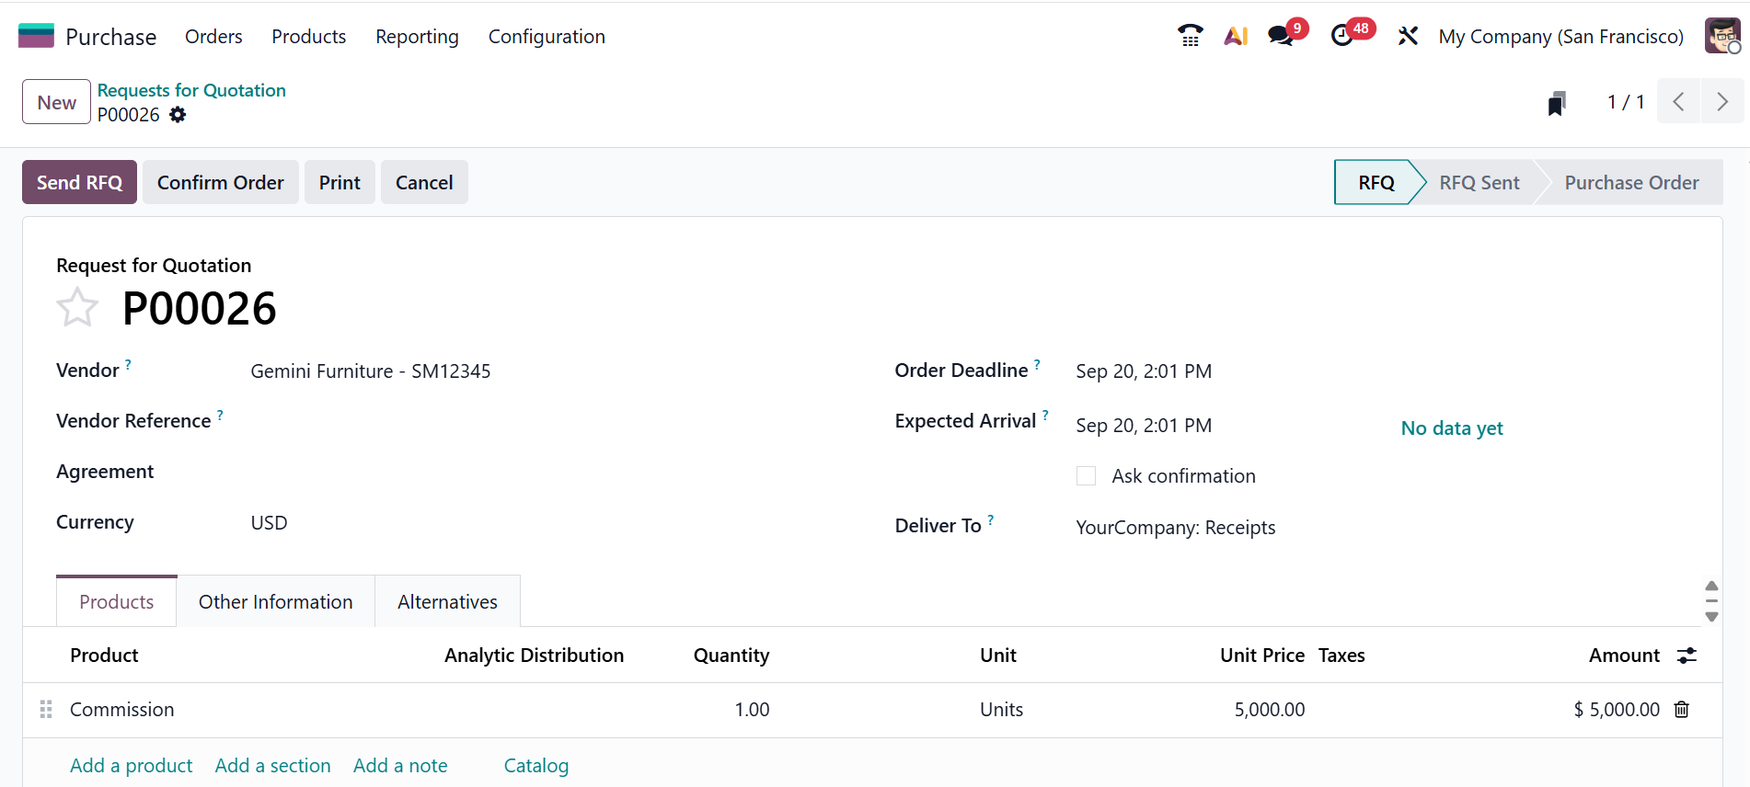Open the column settings adjust icon
The width and height of the screenshot is (1750, 787).
1687,656
